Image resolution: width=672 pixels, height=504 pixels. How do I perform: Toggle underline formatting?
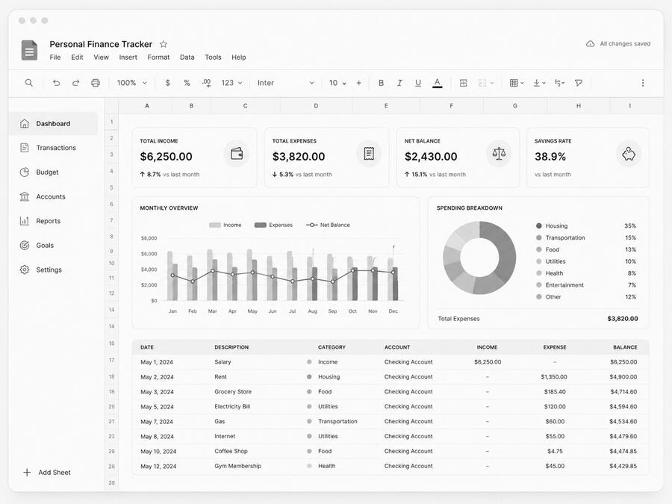pyautogui.click(x=418, y=83)
